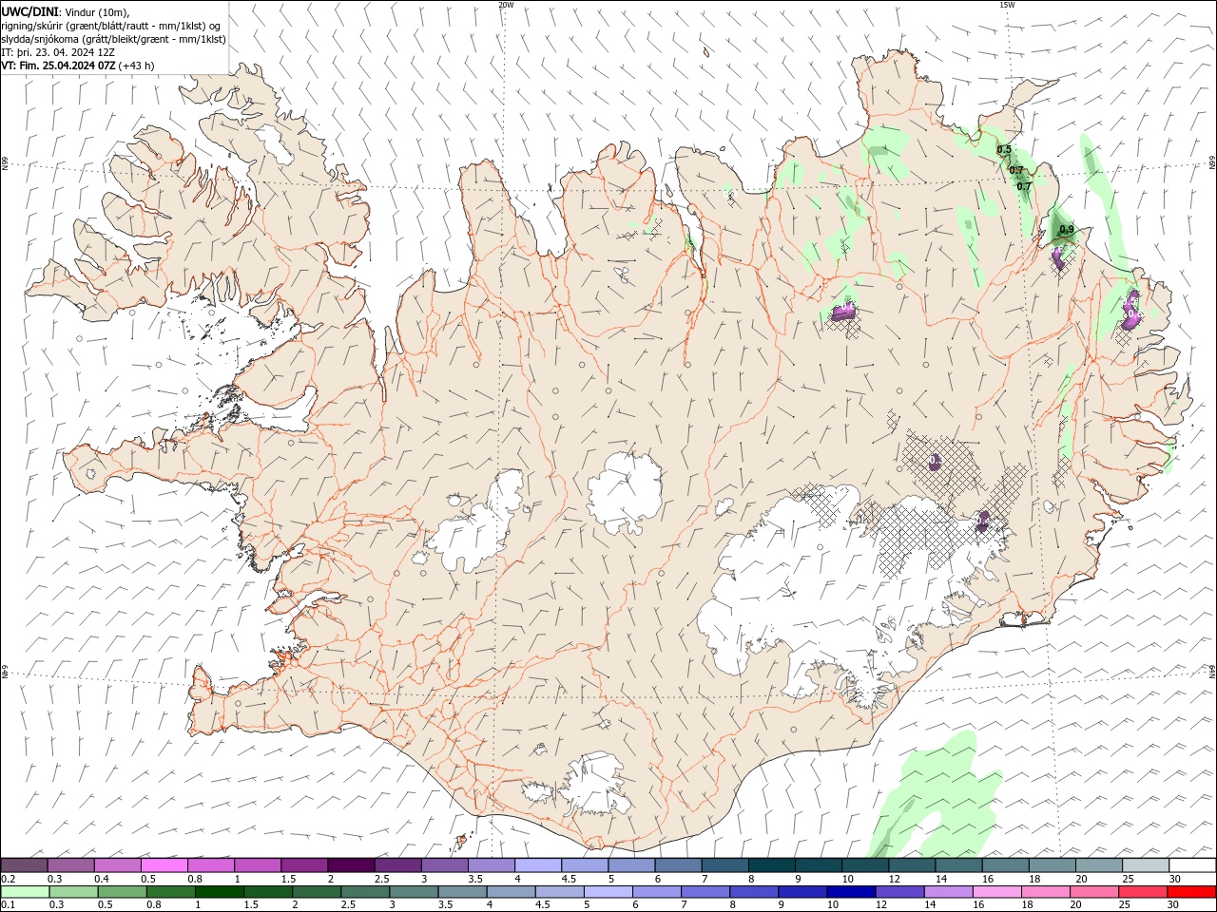Click darkest green 1 swatch in lower legend

click(219, 892)
